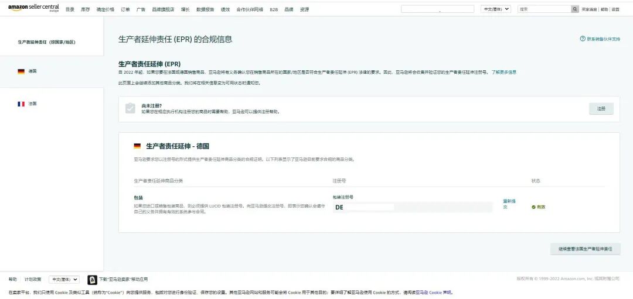
Task: Click the 尚未注册? heading
Action: (x=152, y=105)
